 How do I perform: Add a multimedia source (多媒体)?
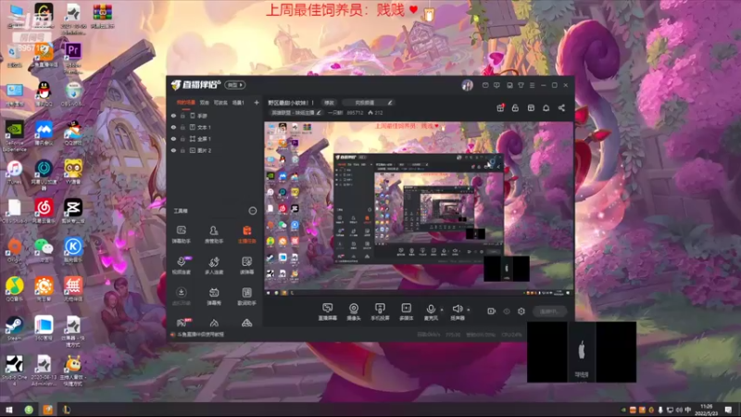pos(406,311)
